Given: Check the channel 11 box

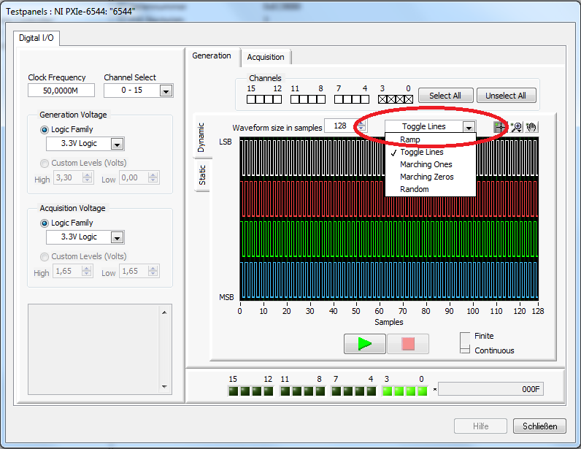Looking at the screenshot, I should (x=295, y=99).
